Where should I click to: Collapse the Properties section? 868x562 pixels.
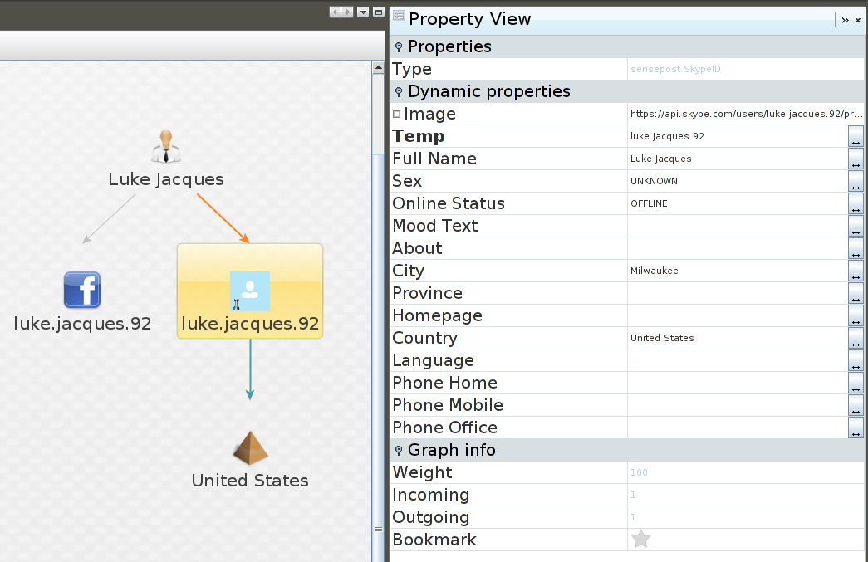click(x=399, y=47)
